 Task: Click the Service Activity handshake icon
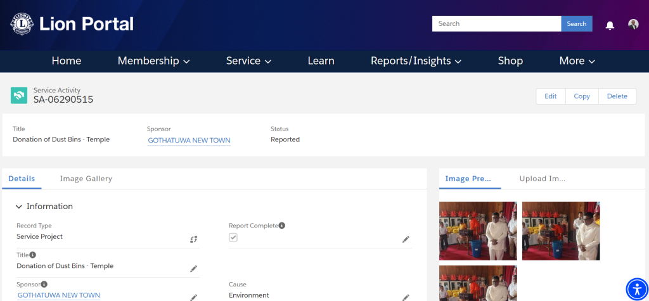[19, 95]
